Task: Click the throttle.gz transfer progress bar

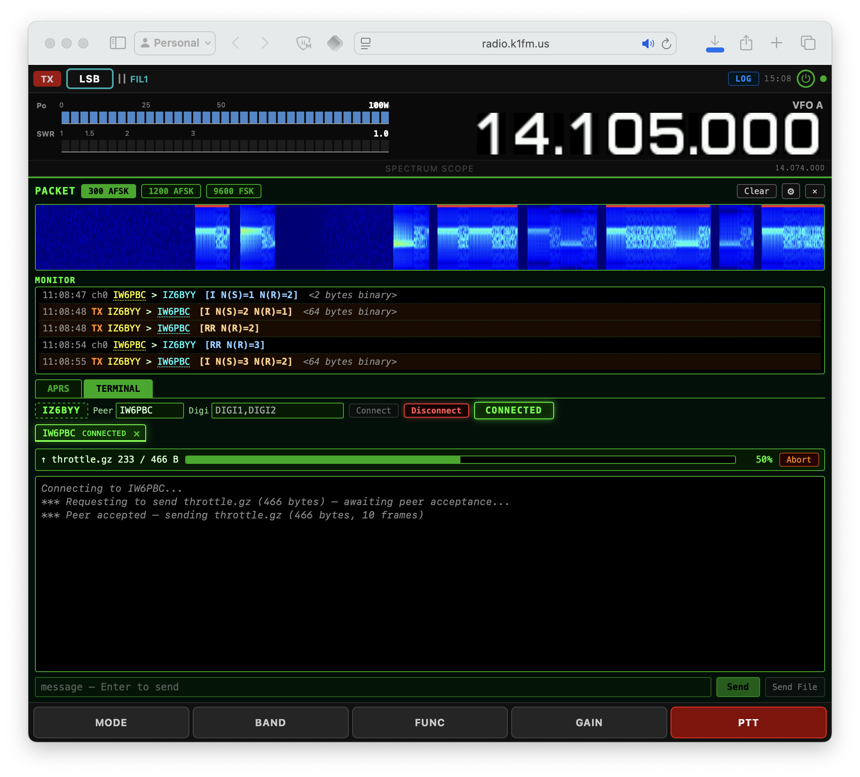Action: click(460, 459)
